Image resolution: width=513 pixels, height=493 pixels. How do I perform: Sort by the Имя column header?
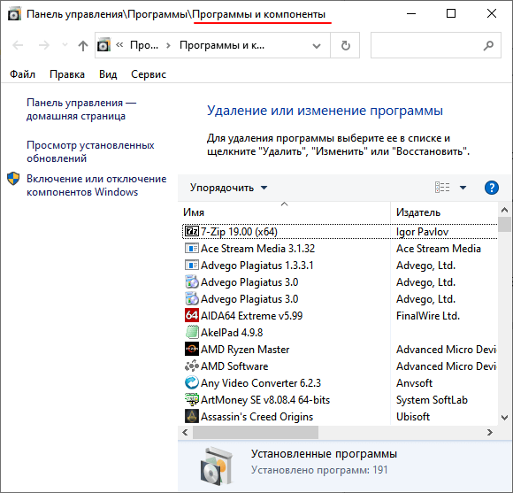pos(284,212)
